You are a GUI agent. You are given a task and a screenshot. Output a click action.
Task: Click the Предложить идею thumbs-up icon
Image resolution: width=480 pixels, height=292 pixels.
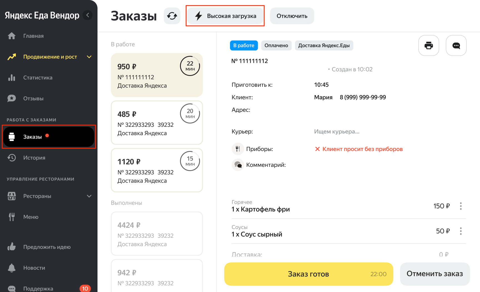(x=12, y=247)
